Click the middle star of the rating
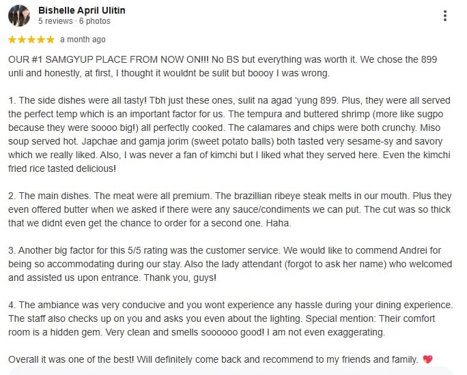 [x=31, y=40]
